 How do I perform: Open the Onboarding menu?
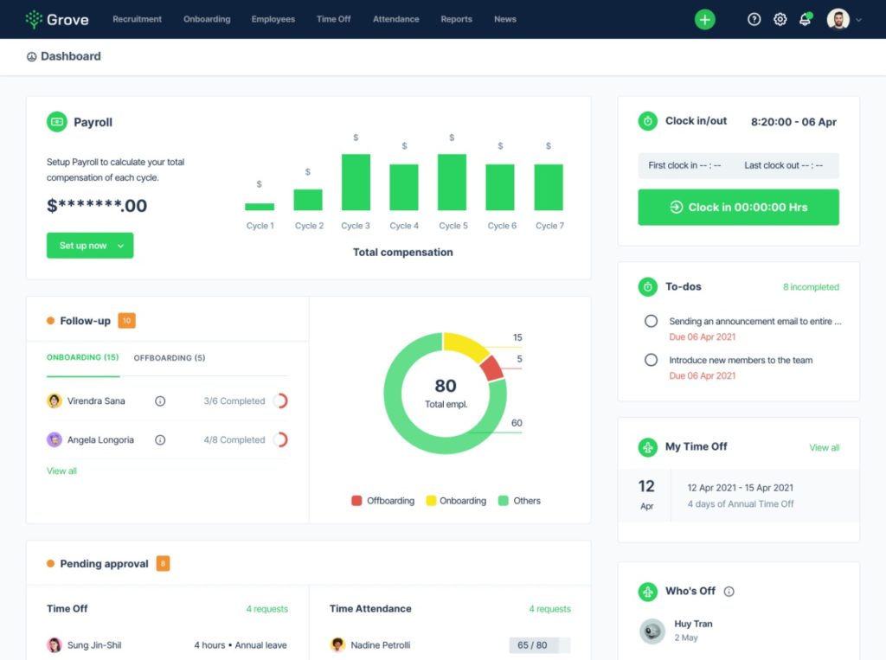click(207, 19)
